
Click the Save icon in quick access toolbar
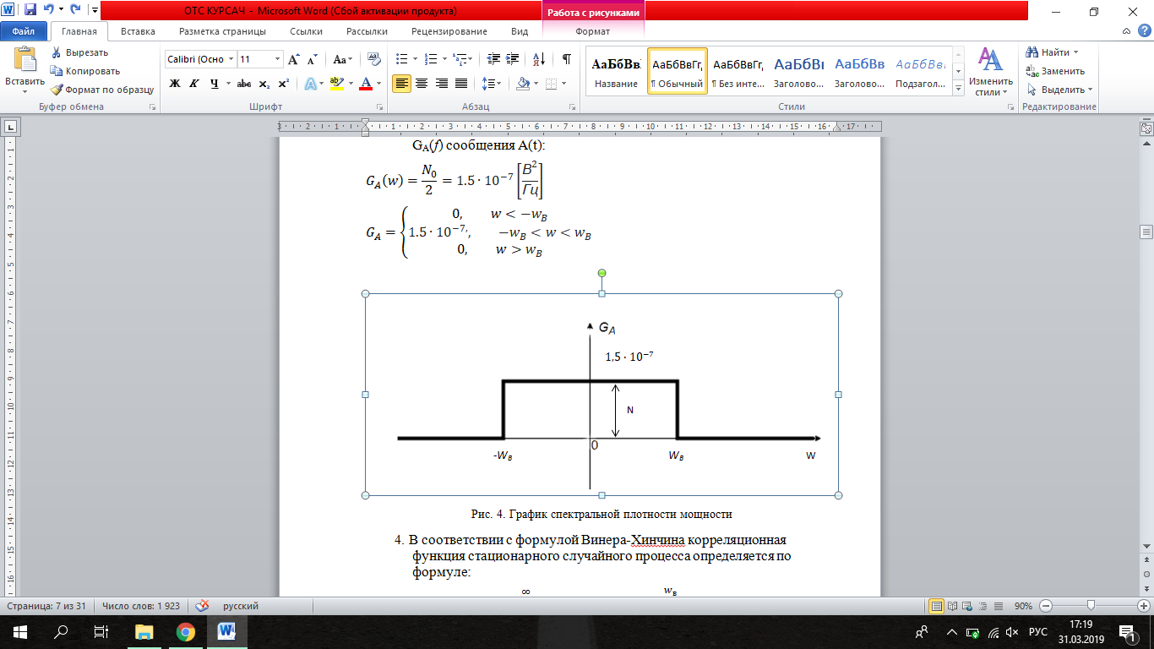point(30,11)
